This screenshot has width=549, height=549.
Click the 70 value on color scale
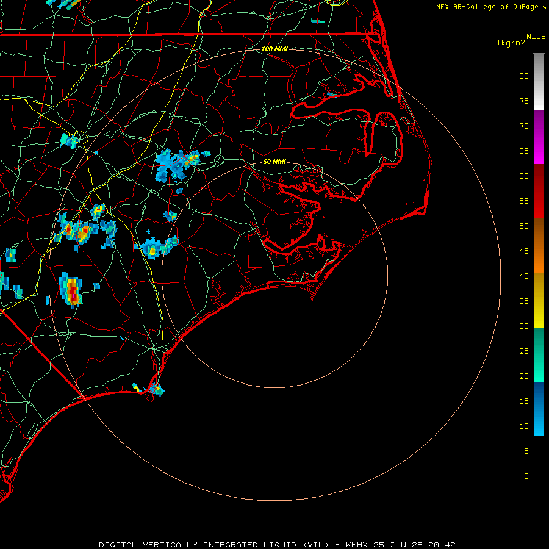click(524, 126)
